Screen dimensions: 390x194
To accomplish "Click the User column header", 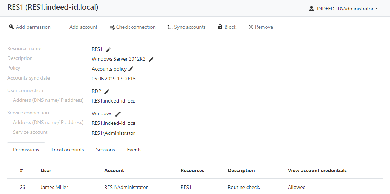I will (x=46, y=171).
